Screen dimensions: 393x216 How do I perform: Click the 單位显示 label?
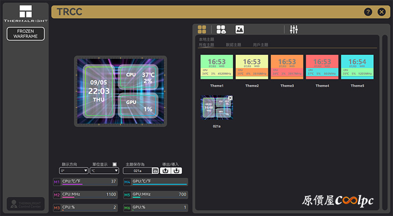(x=100, y=164)
